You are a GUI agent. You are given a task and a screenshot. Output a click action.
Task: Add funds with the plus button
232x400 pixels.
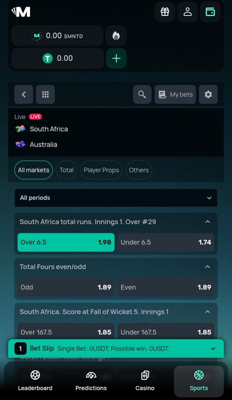point(116,58)
